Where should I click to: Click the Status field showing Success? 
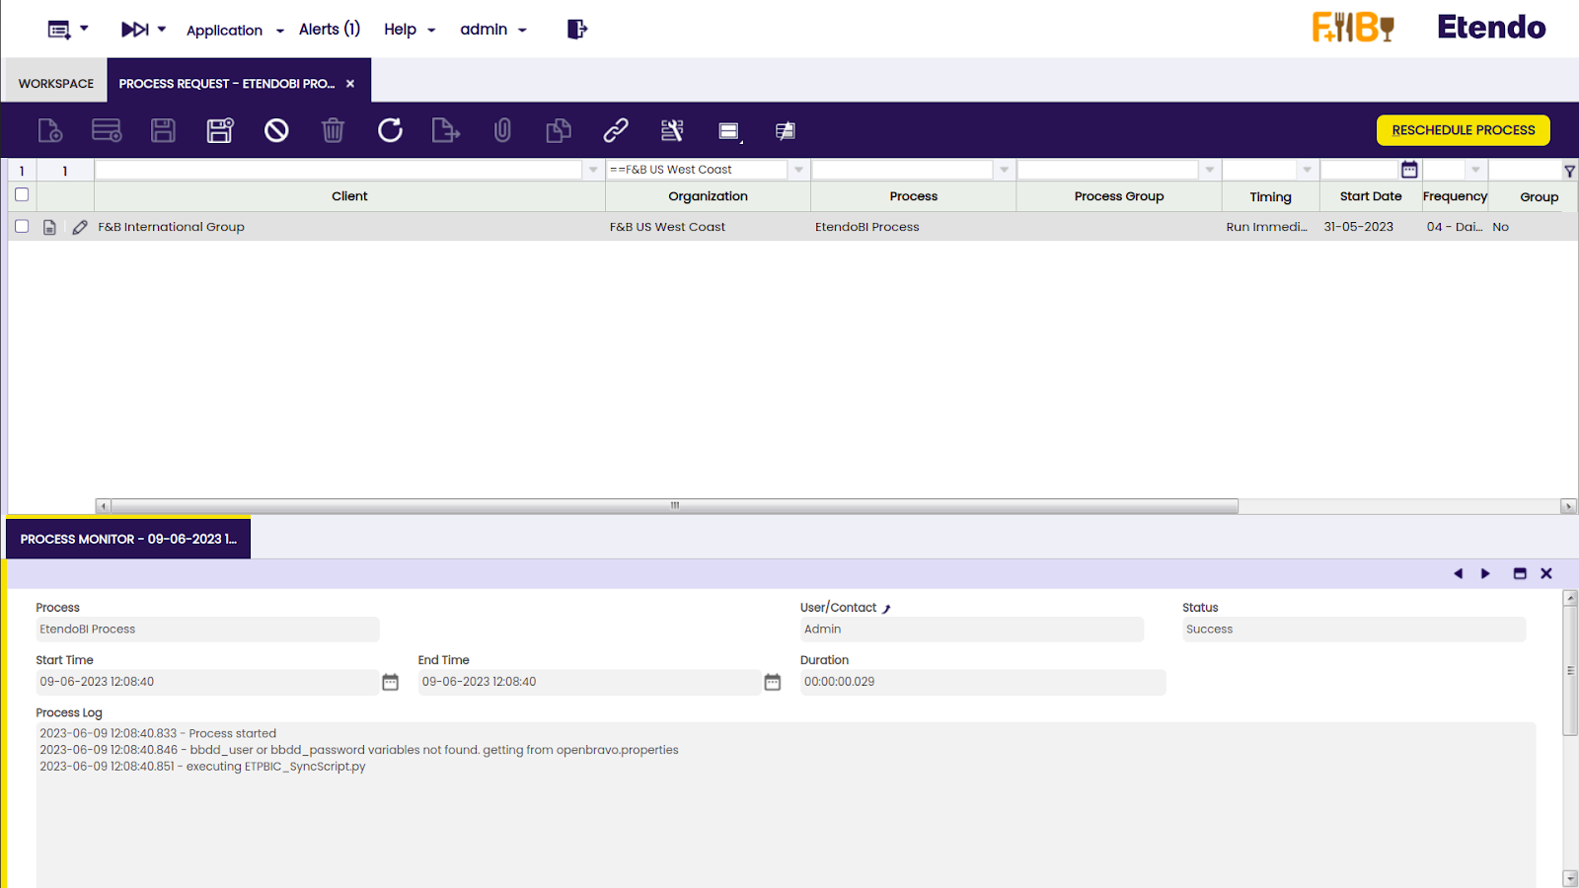point(1354,629)
